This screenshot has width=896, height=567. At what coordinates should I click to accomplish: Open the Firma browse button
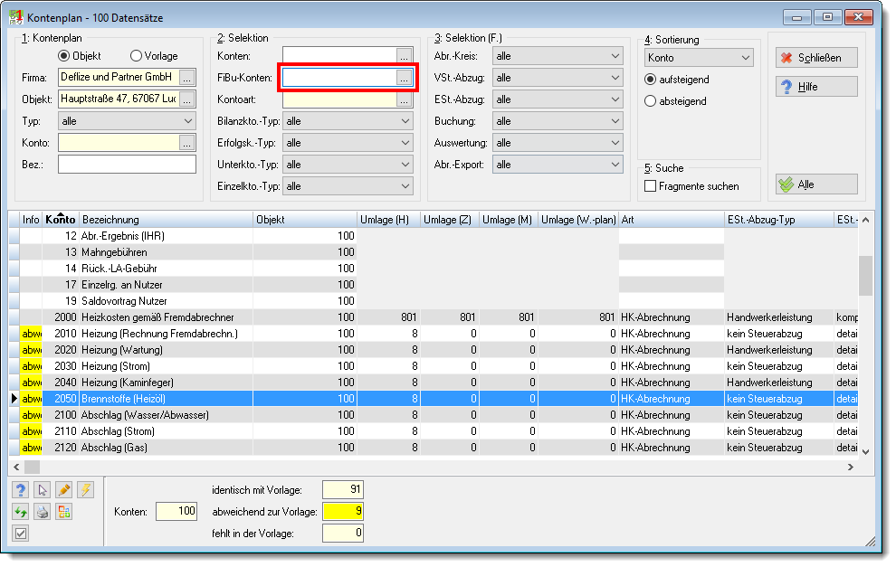click(186, 78)
